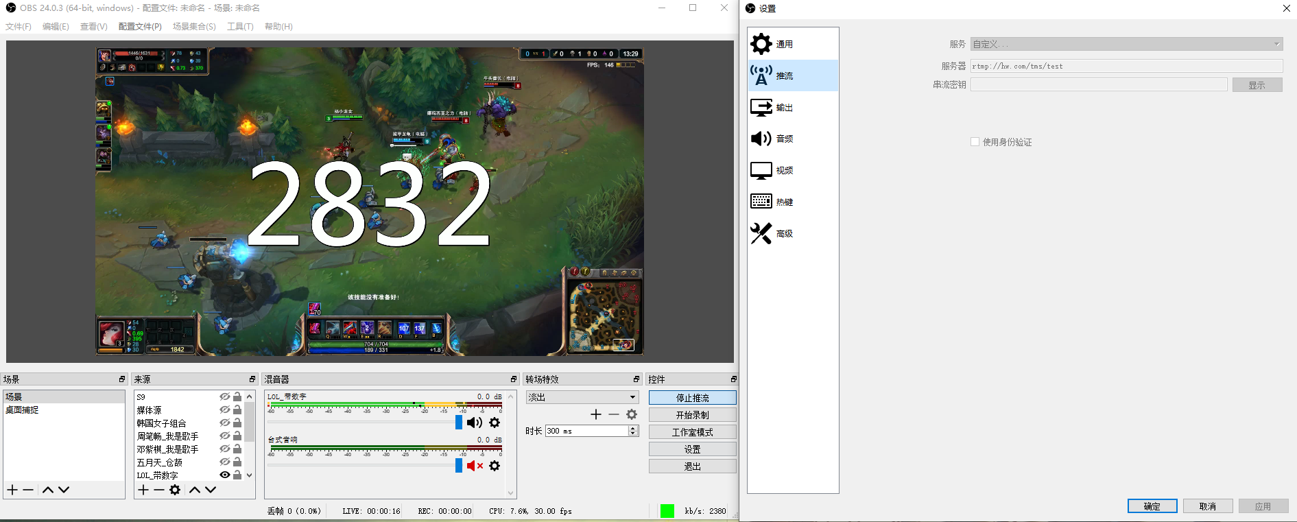Screen dimensions: 1297x522
Task: Undock the 混音器 panel
Action: [514, 379]
